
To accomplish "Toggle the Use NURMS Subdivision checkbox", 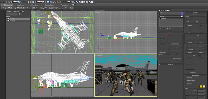I will coord(186,81).
